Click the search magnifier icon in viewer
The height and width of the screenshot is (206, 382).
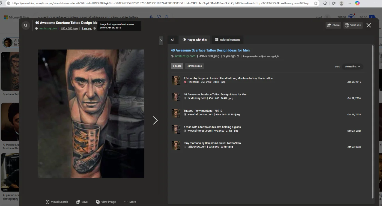coord(26,26)
